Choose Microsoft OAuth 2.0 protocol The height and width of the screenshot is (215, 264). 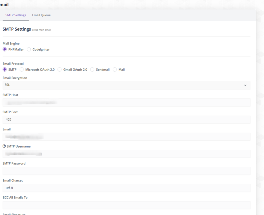click(22, 70)
